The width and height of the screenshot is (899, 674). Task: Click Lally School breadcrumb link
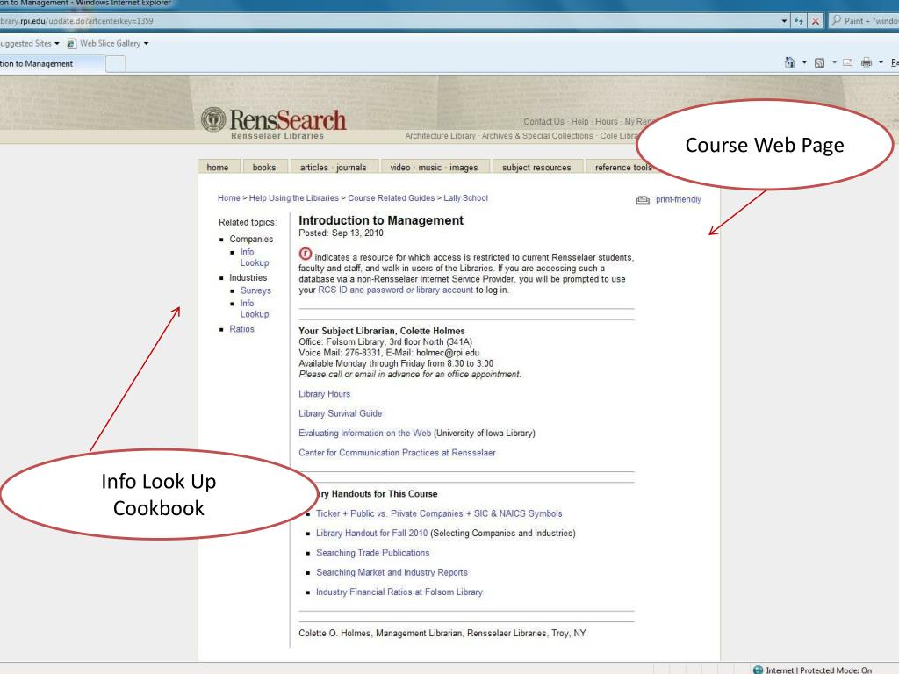coord(465,198)
